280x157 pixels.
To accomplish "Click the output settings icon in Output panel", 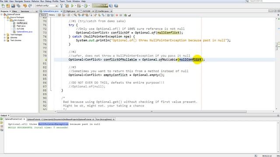I will click(2, 130).
